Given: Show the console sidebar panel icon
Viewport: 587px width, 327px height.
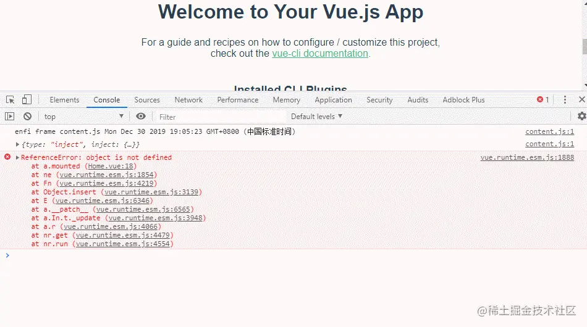Looking at the screenshot, I should click(9, 117).
